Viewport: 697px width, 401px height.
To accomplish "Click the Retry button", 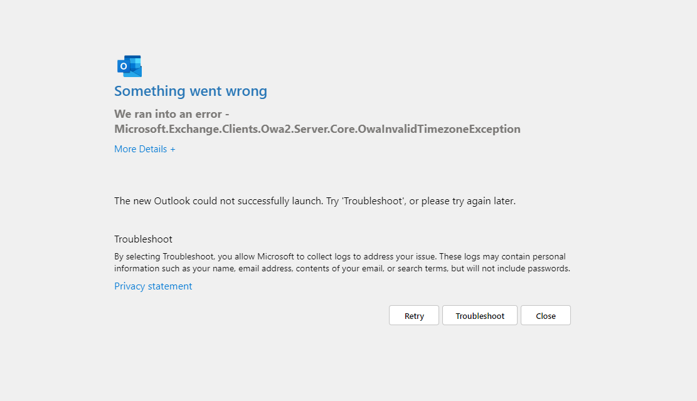I will 414,315.
